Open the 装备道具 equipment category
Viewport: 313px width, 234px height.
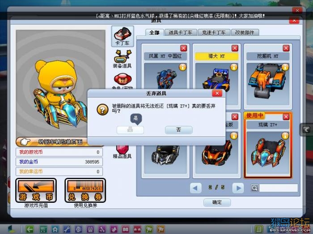pyautogui.click(x=123, y=59)
